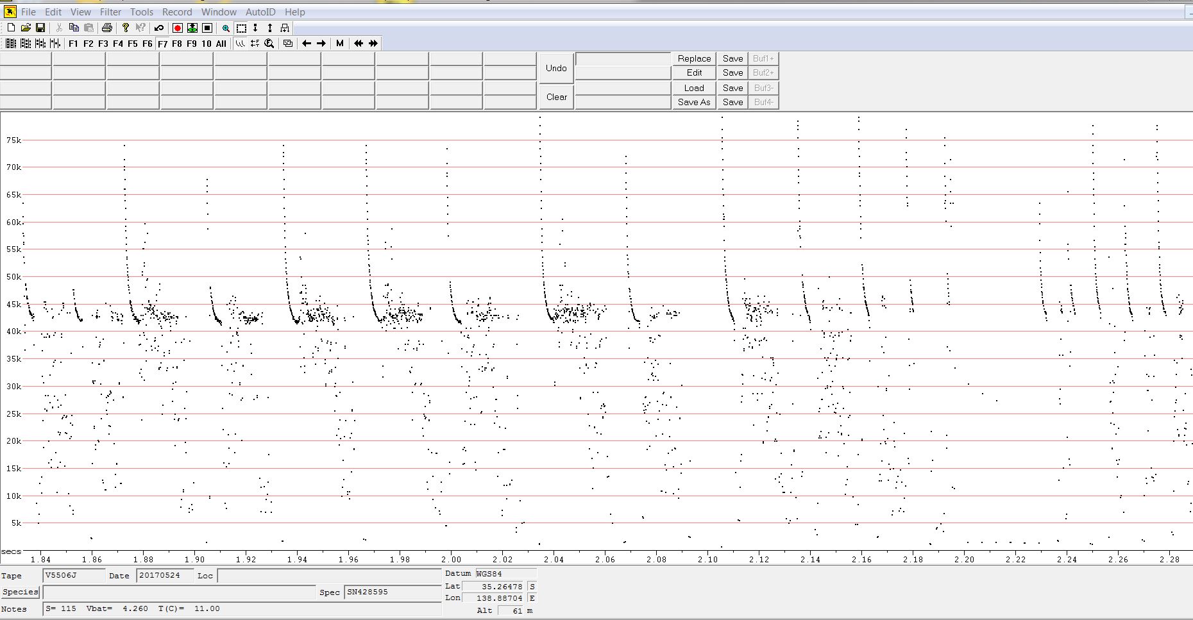Click the large Undo button

click(x=556, y=68)
